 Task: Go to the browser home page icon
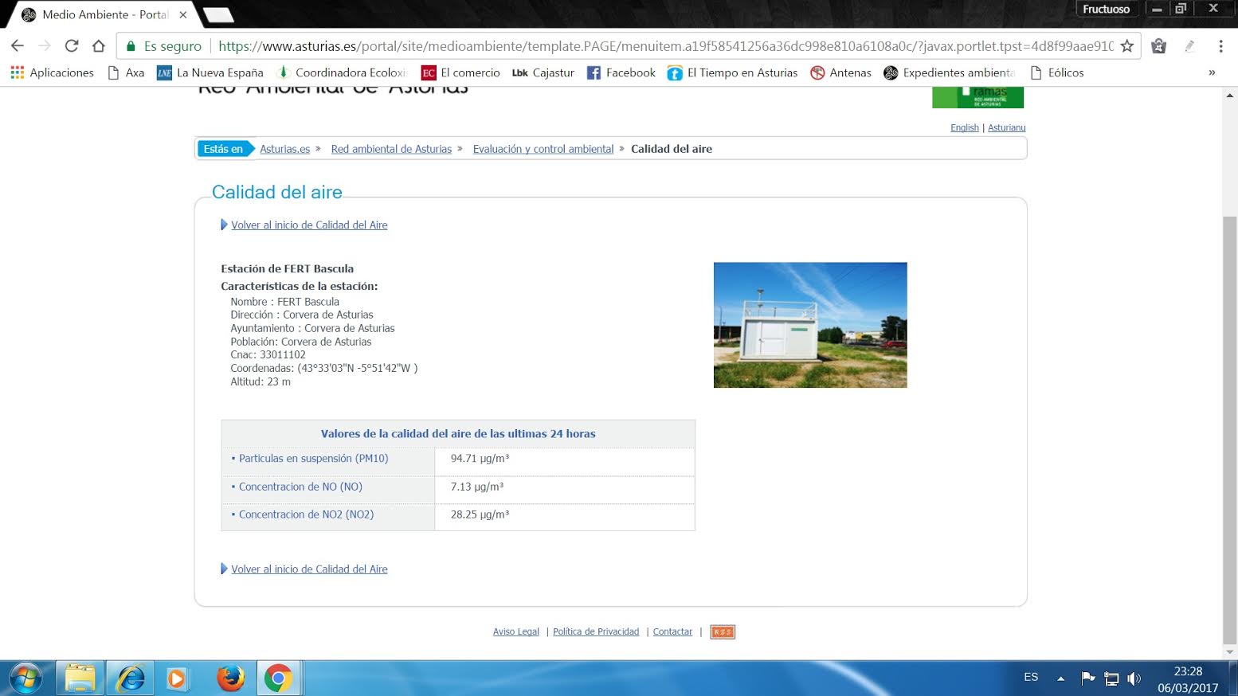[x=99, y=46]
